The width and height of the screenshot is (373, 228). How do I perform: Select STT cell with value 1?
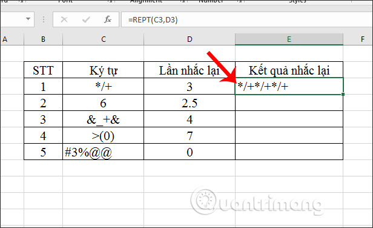pyautogui.click(x=44, y=86)
